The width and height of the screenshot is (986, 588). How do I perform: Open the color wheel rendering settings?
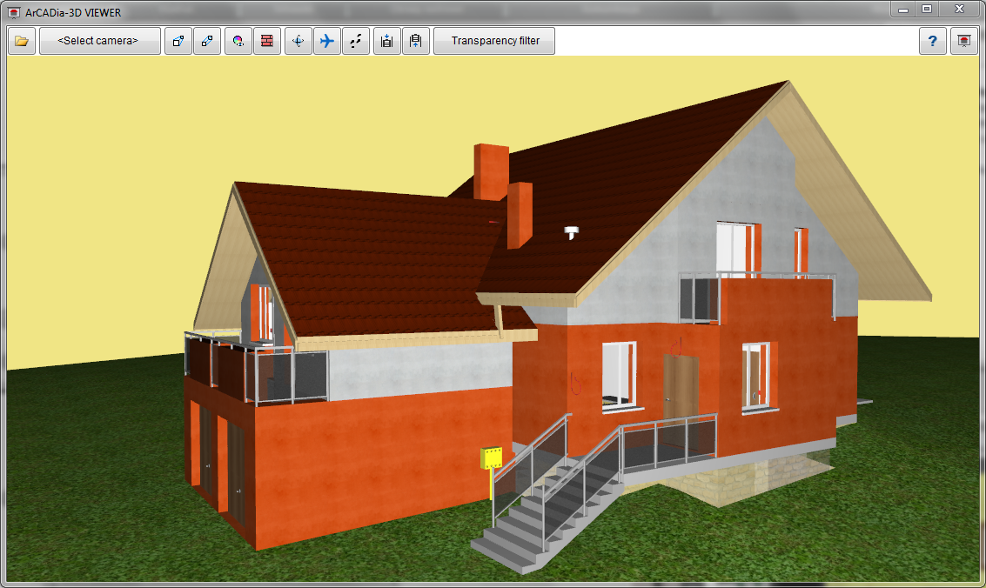tap(238, 41)
